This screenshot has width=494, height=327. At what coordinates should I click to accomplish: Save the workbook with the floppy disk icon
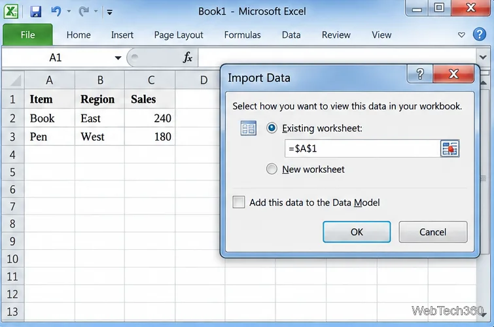click(35, 12)
